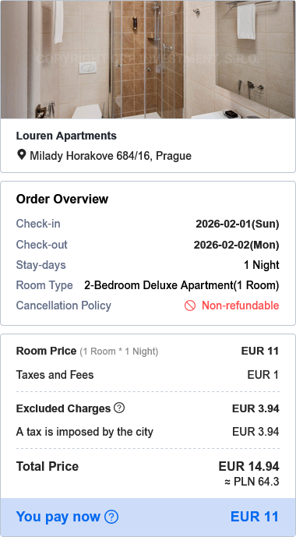This screenshot has height=537, width=296.
Task: Click the non-refundable prohibition icon
Action: 190,306
